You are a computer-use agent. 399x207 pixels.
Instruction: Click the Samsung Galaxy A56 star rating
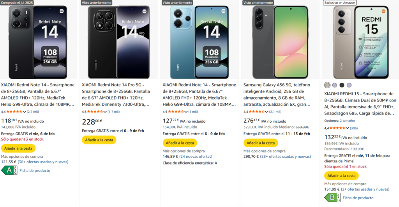(253, 112)
